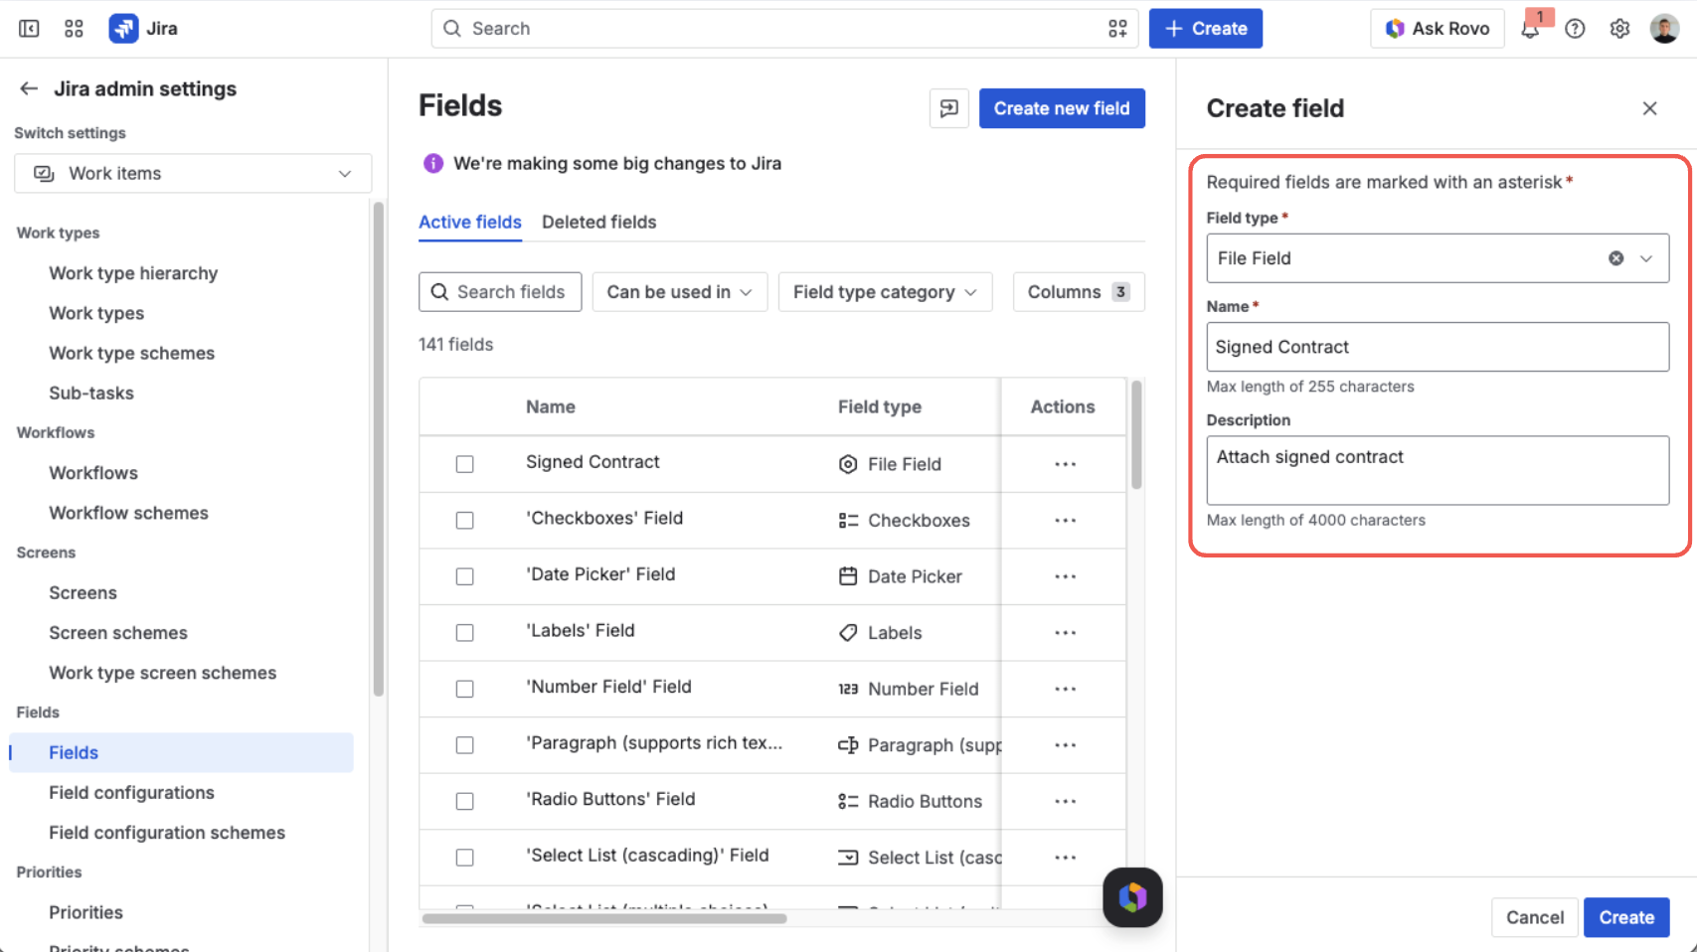Clear the File Field selection
The image size is (1697, 952).
[x=1616, y=258]
